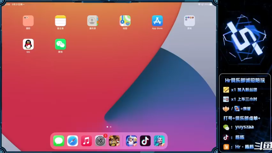Screen dimensions: 272x153
Task: Open the 地图 Maps app
Action: click(x=125, y=21)
